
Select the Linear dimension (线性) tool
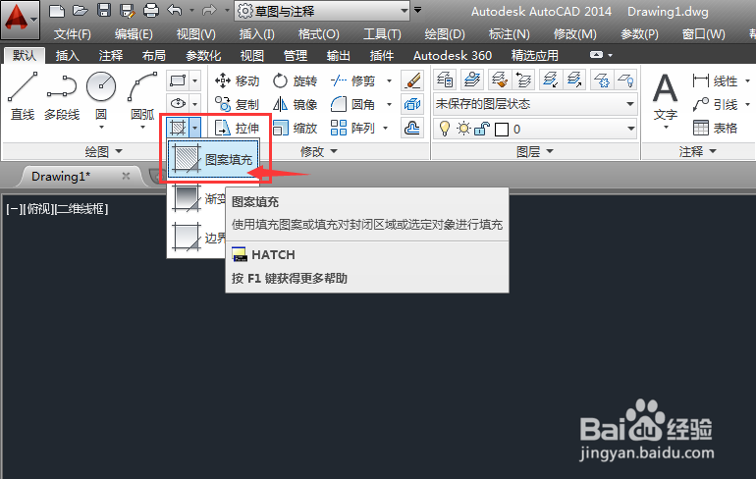(715, 80)
